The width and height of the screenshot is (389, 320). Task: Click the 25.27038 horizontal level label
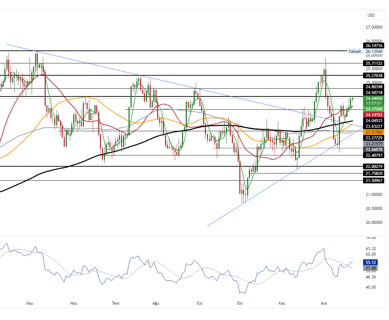[x=374, y=76]
